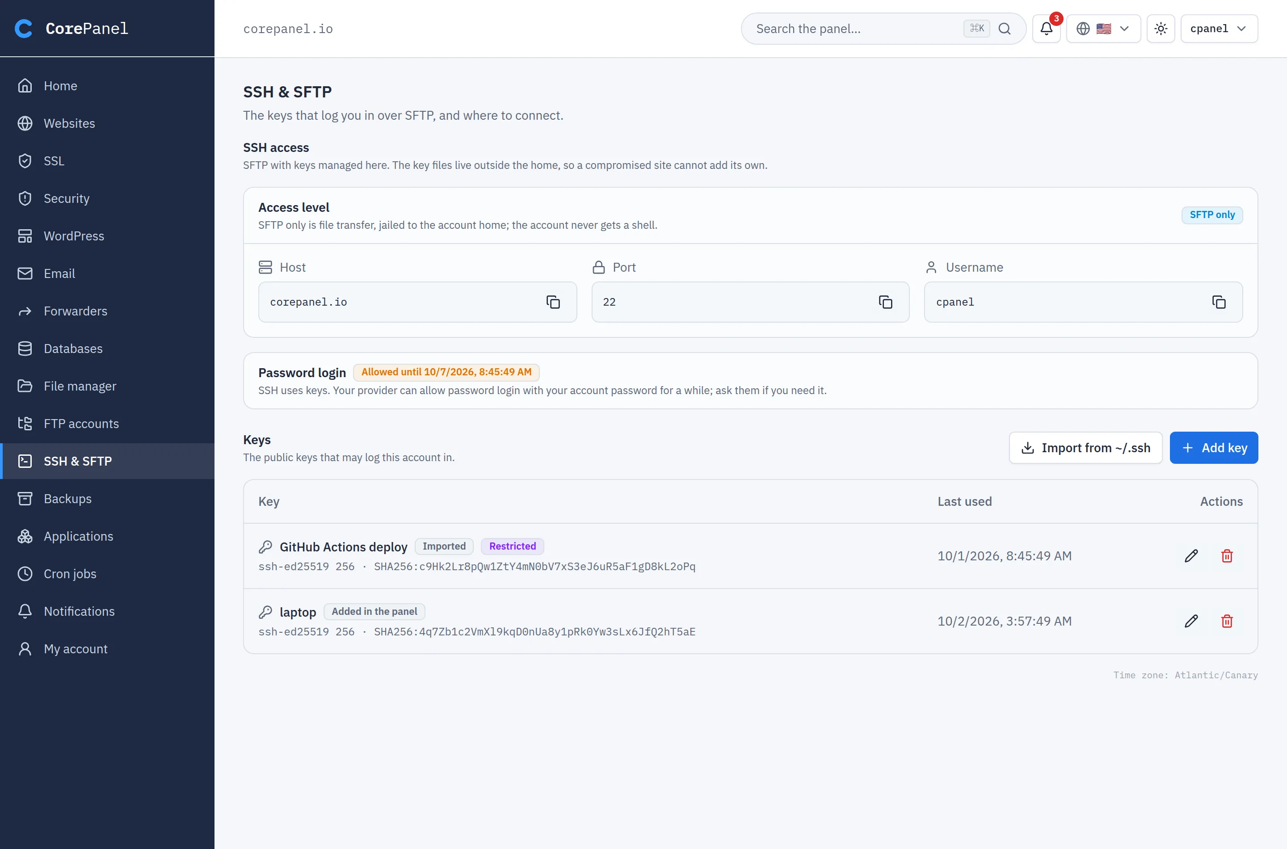This screenshot has width=1287, height=849.
Task: Click the CorePanel logo
Action: click(71, 28)
